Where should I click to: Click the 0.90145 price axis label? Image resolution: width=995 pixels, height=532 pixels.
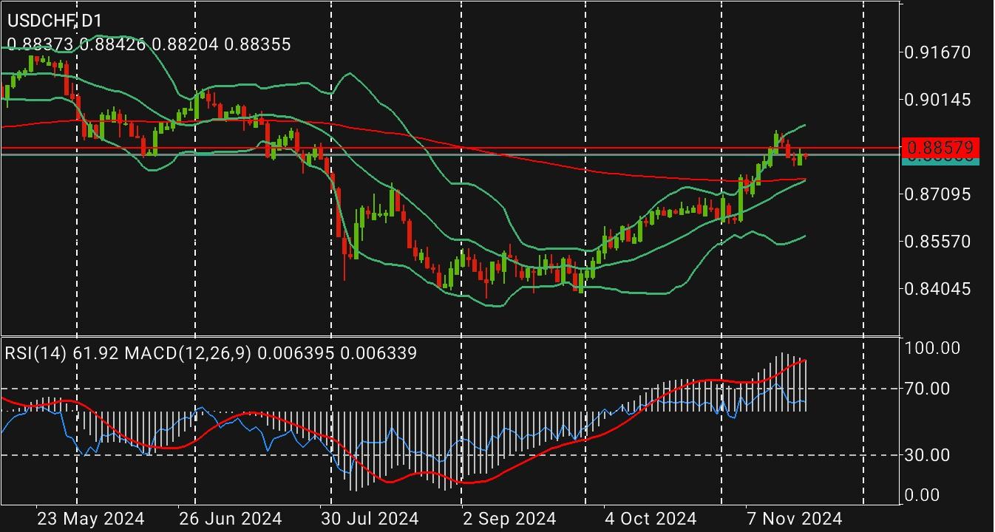[x=937, y=100]
